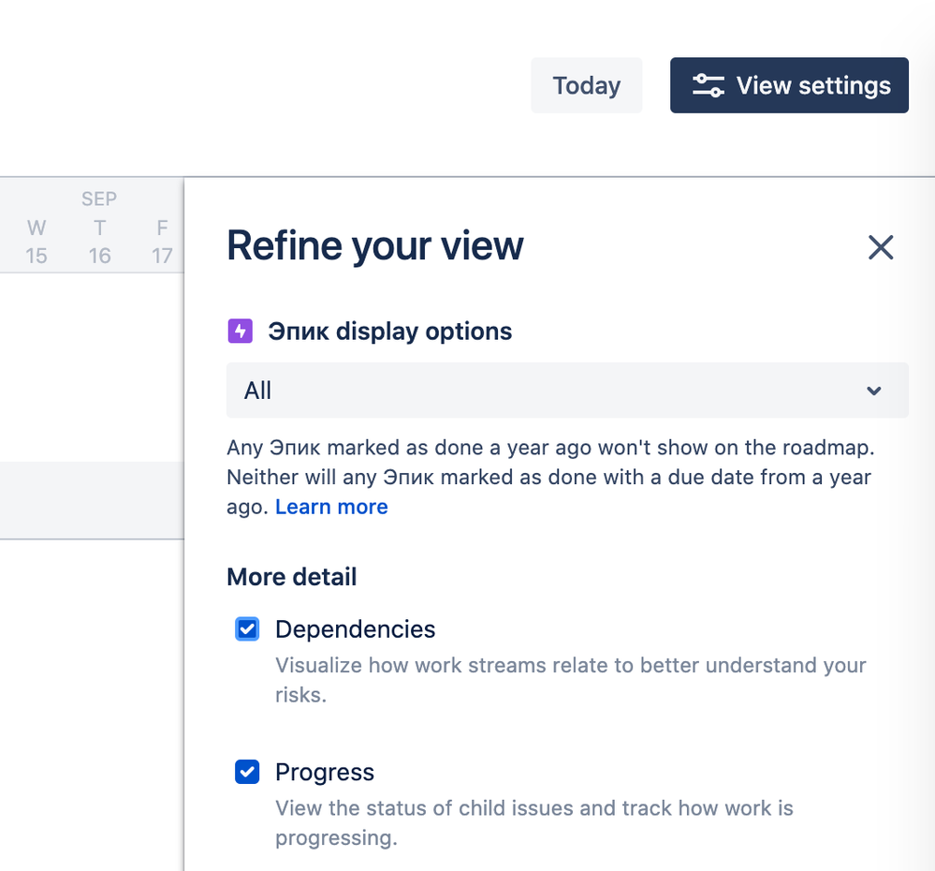Image resolution: width=935 pixels, height=871 pixels.
Task: Jump to Today on the roadmap
Action: (x=586, y=86)
